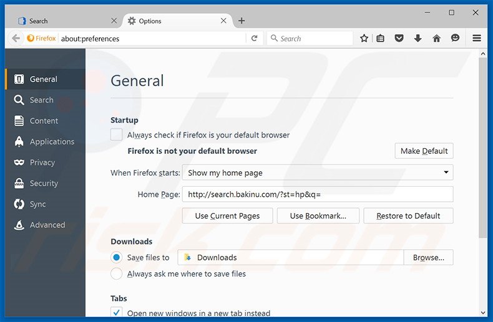493x322 pixels.
Task: Click the bookmark star icon
Action: point(364,39)
